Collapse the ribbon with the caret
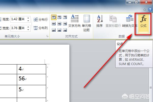The width and height of the screenshot is (153, 102). pos(145,10)
